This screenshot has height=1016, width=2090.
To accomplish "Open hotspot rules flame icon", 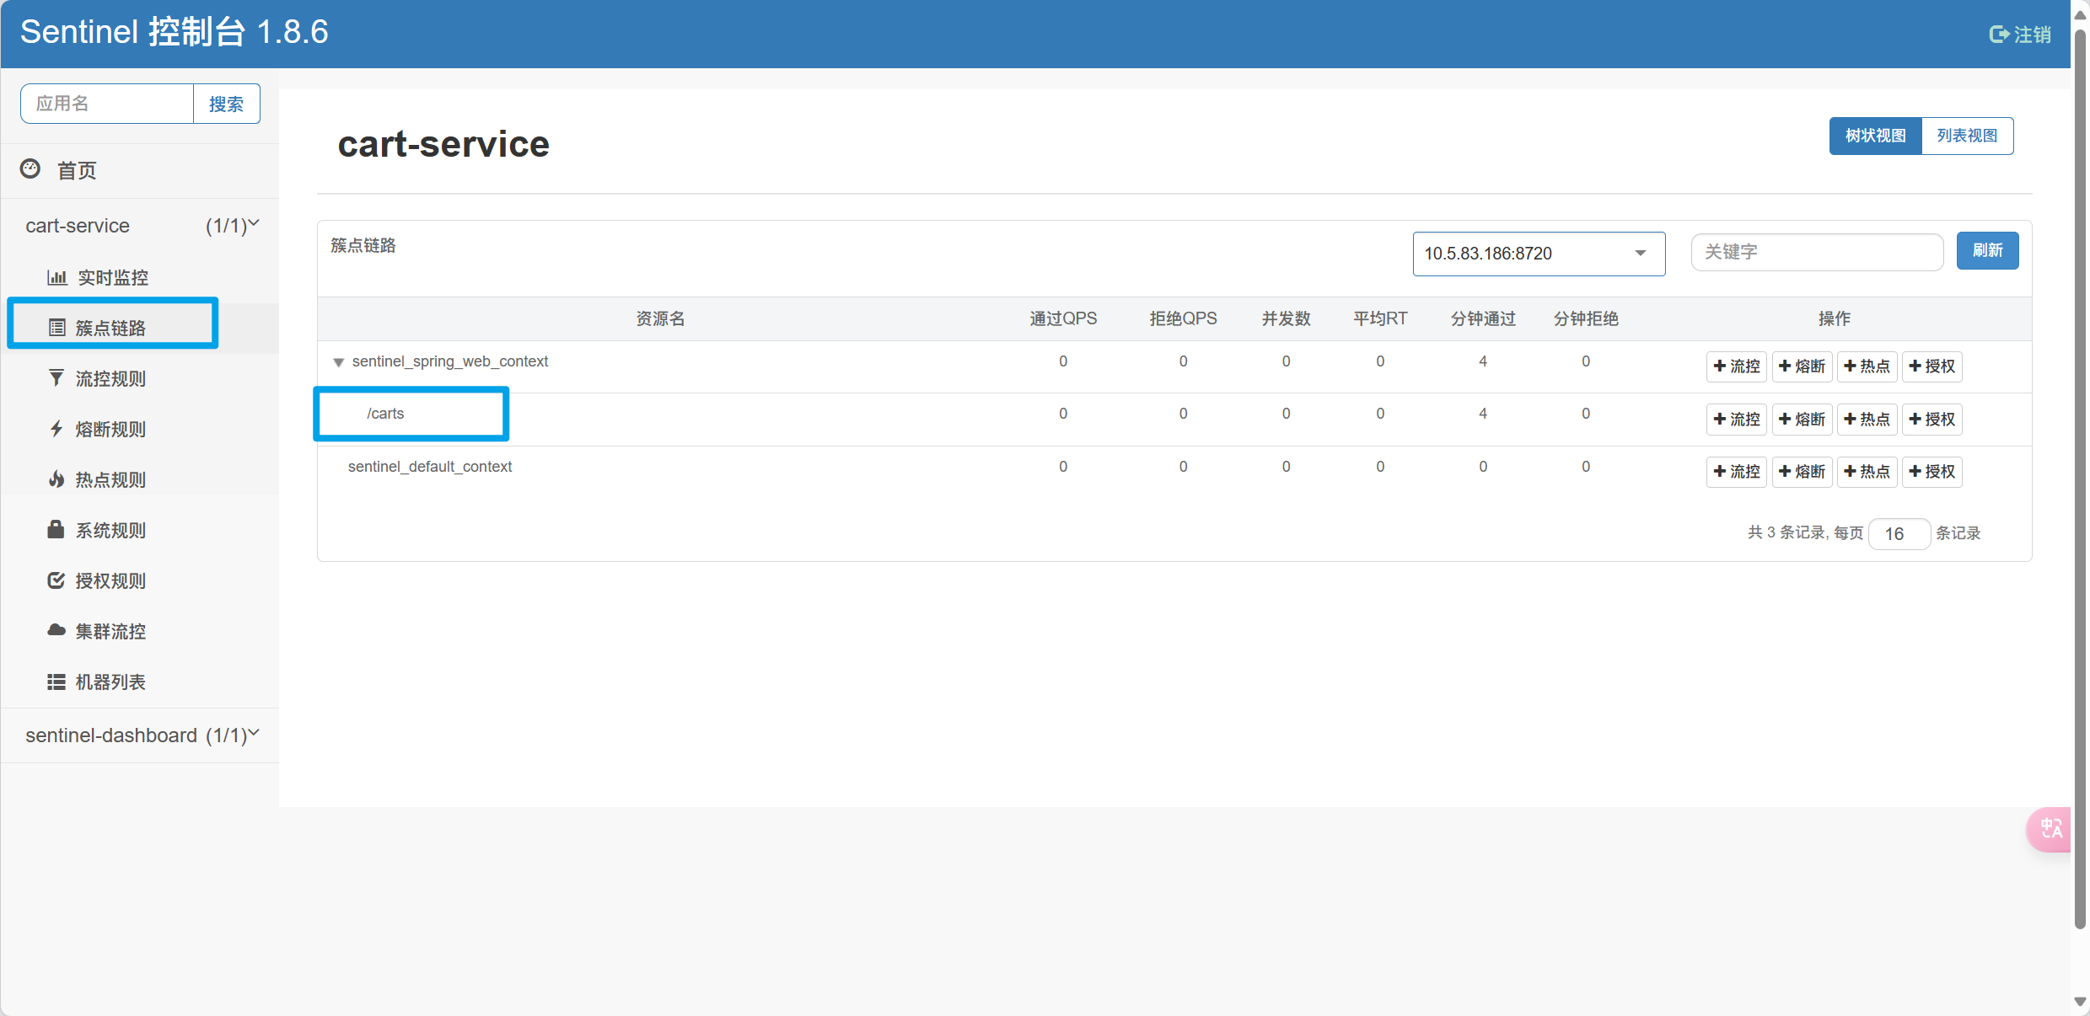I will (56, 479).
